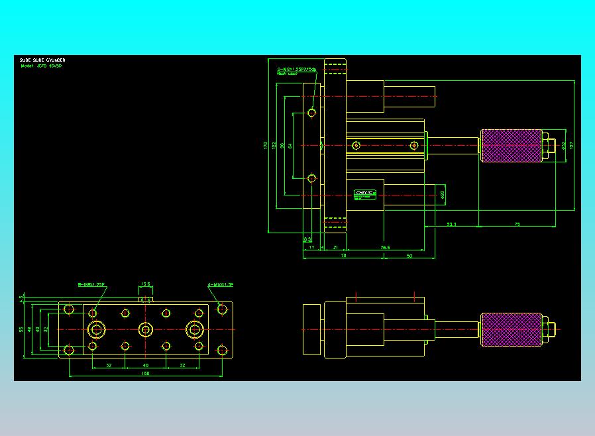Select the Model JCFD 40x50 label
The image size is (595, 436).
point(41,66)
